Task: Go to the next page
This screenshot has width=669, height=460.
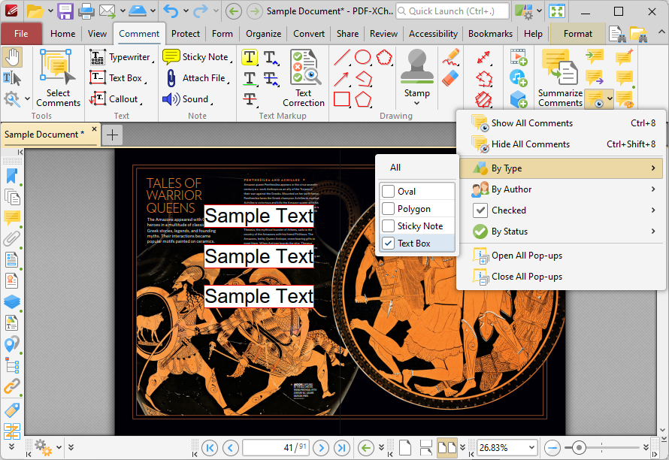Action: point(321,448)
